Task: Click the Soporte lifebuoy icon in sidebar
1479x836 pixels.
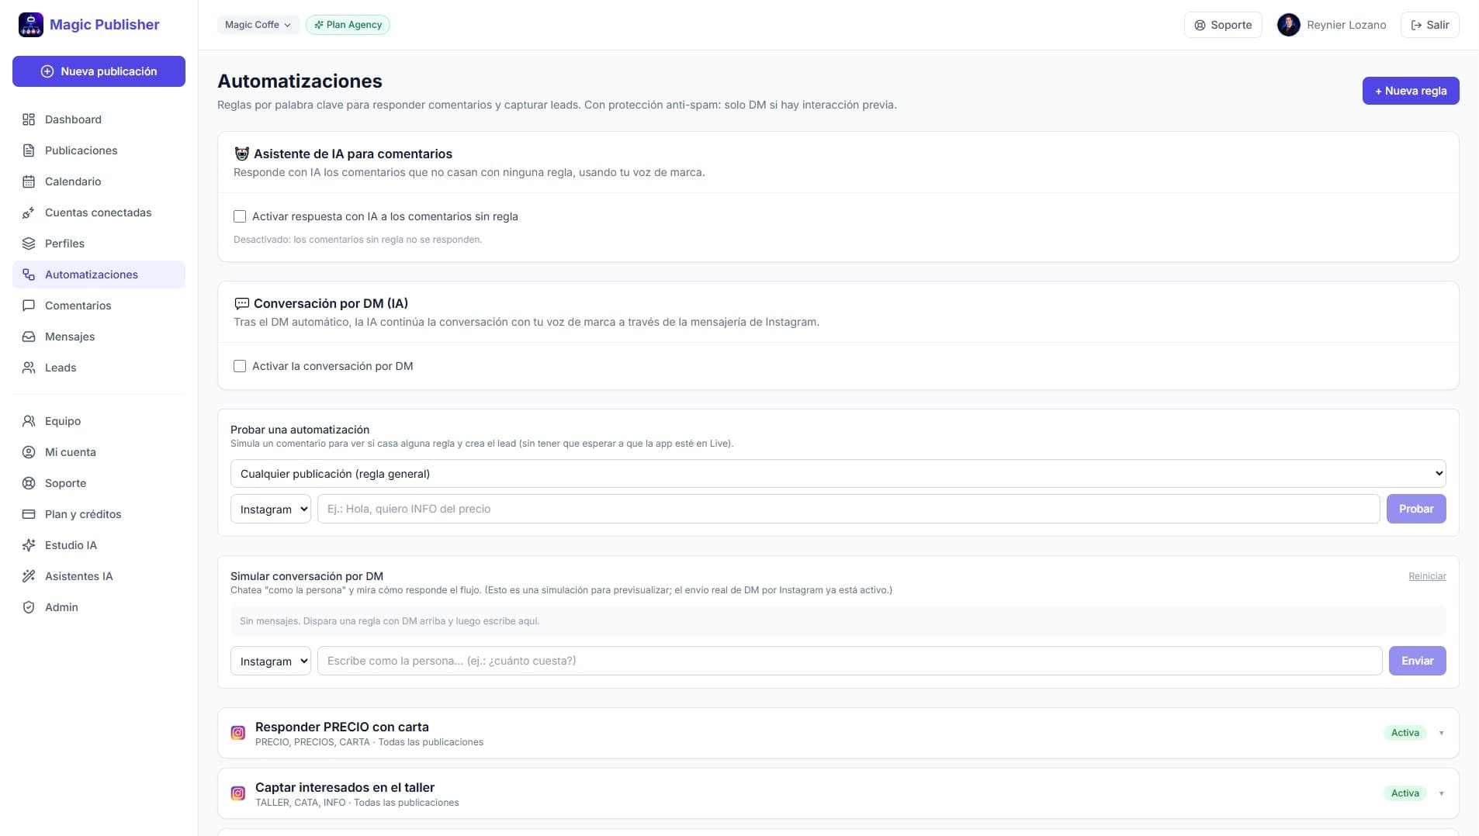Action: [x=29, y=483]
